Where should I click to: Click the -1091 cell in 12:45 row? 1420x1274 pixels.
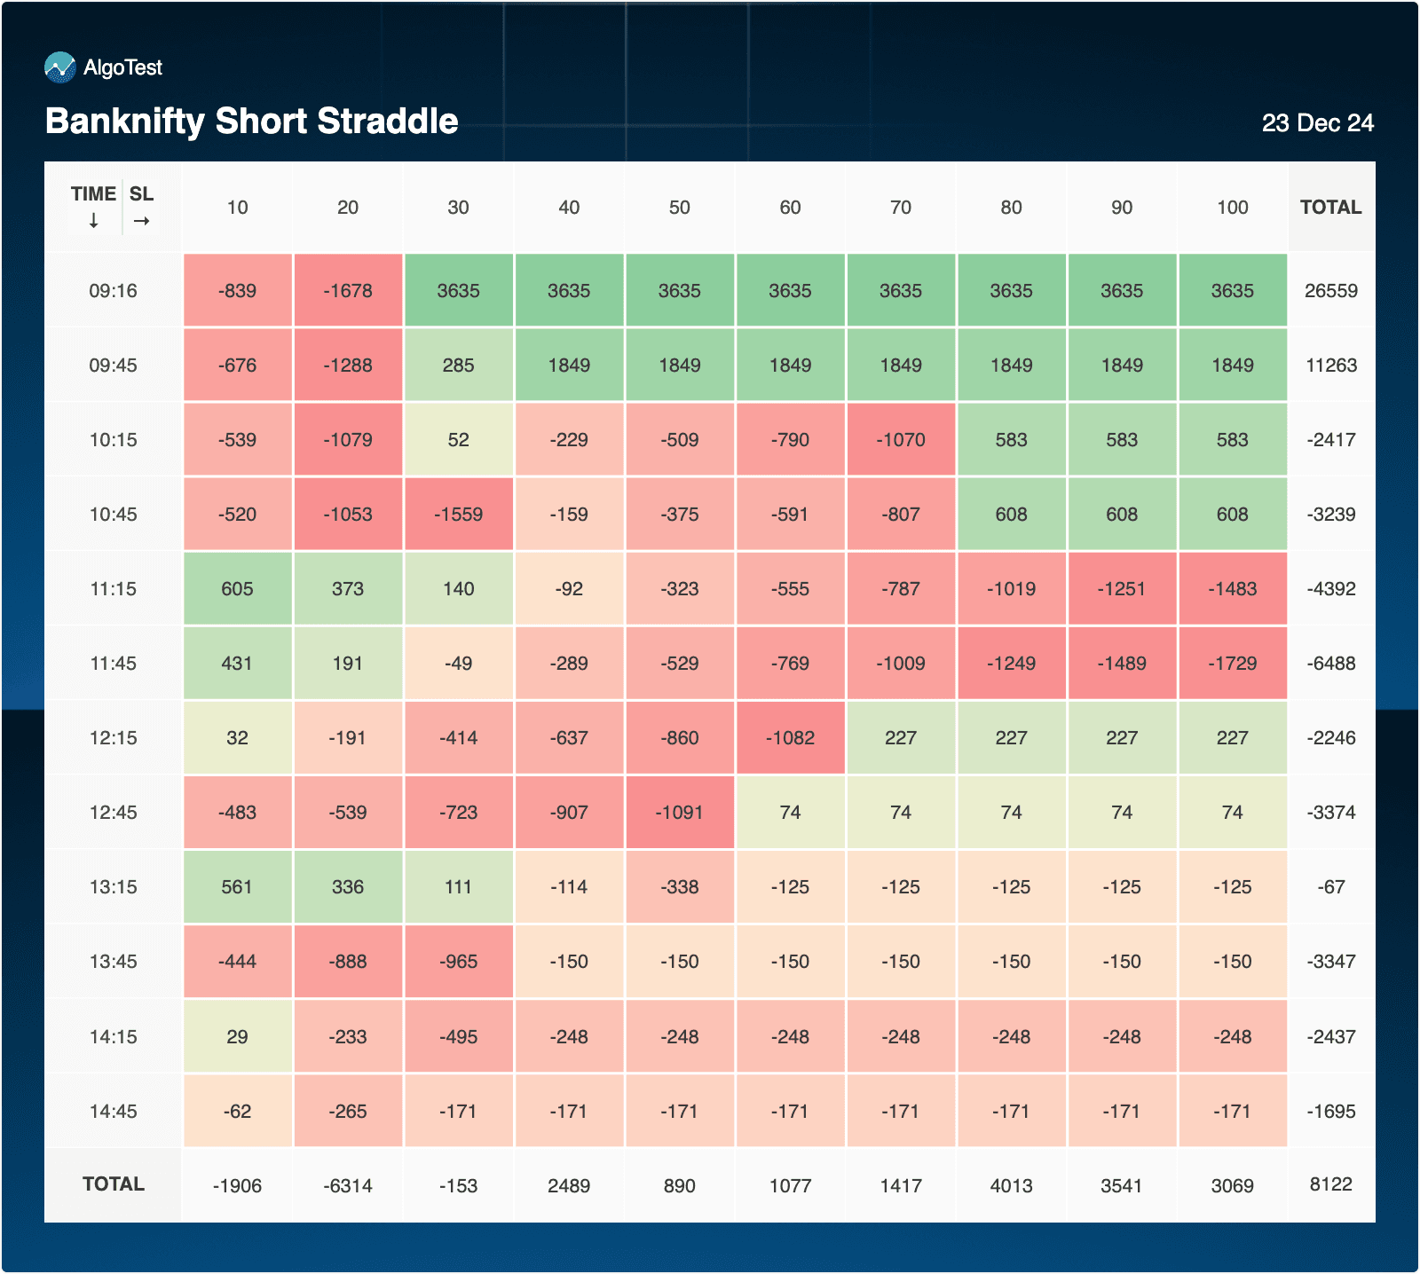pos(679,813)
